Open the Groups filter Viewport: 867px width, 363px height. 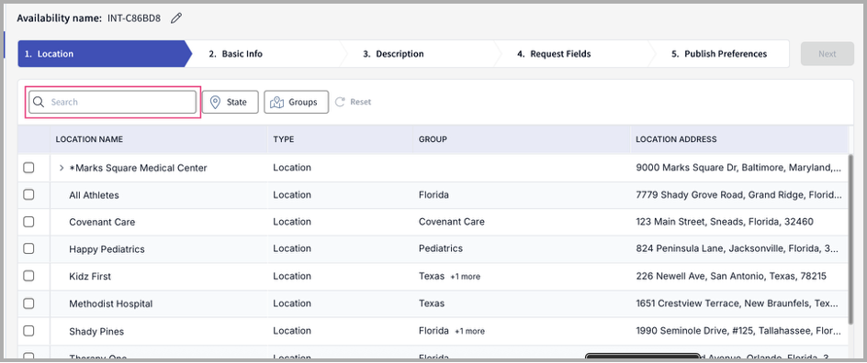click(296, 102)
